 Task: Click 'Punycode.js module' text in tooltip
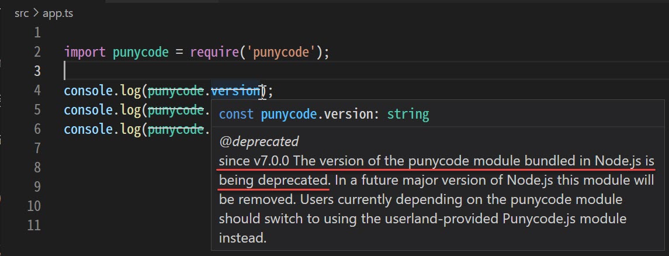[x=564, y=219]
